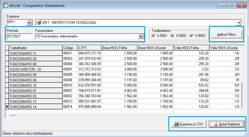Click the horizontal scrollbar thumb below grid
Image resolution: width=249 pixels, height=137 pixels.
[13, 115]
